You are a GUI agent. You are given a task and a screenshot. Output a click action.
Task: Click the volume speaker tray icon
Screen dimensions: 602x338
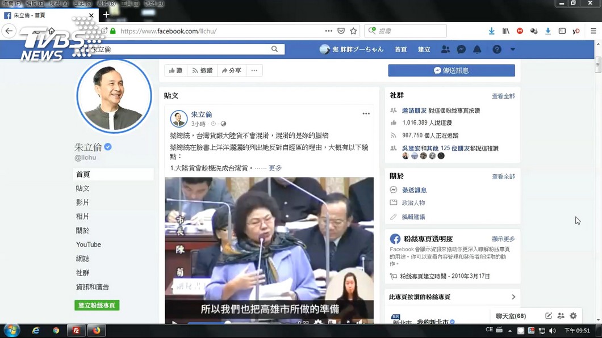point(553,331)
